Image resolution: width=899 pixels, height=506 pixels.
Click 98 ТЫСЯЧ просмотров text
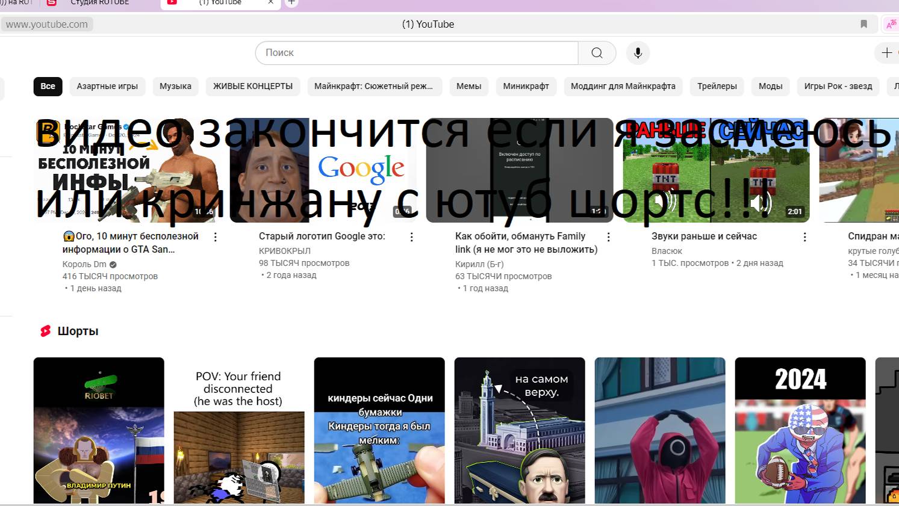304,263
